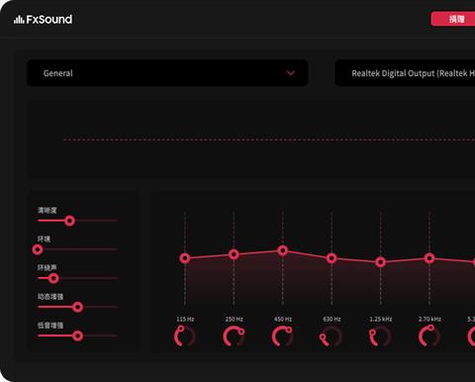Select the 1.25 kHz EQ band point
475x382 pixels.
(380, 262)
